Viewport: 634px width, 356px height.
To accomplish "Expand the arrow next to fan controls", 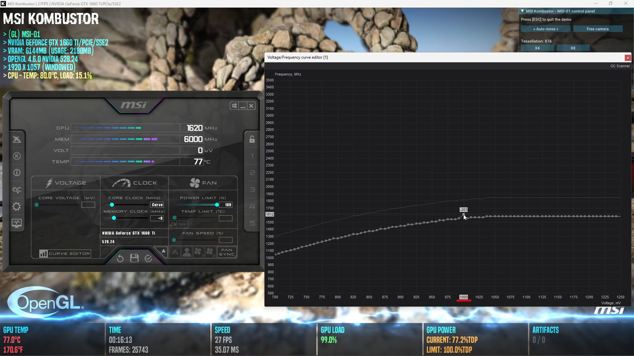I will [163, 252].
